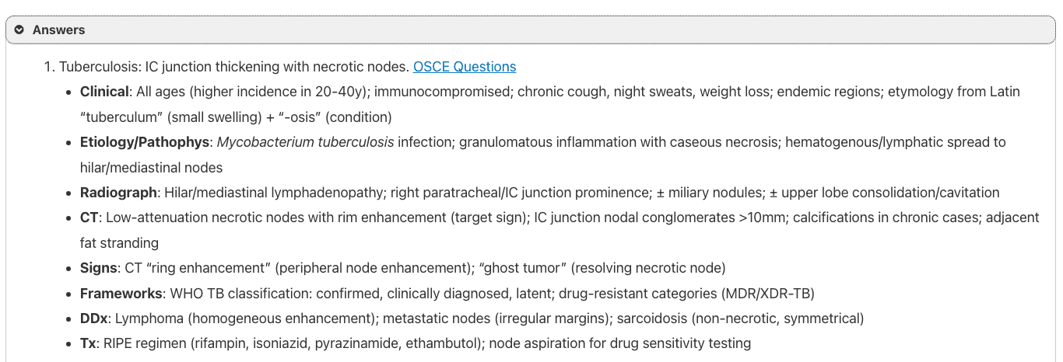The image size is (1063, 362).
Task: Click the word 'Lymphoma' in DDx
Action: point(146,318)
